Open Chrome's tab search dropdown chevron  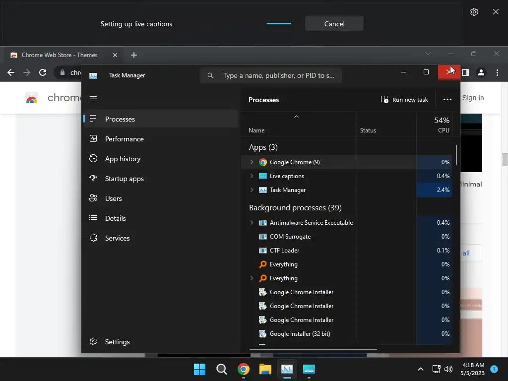tap(428, 54)
